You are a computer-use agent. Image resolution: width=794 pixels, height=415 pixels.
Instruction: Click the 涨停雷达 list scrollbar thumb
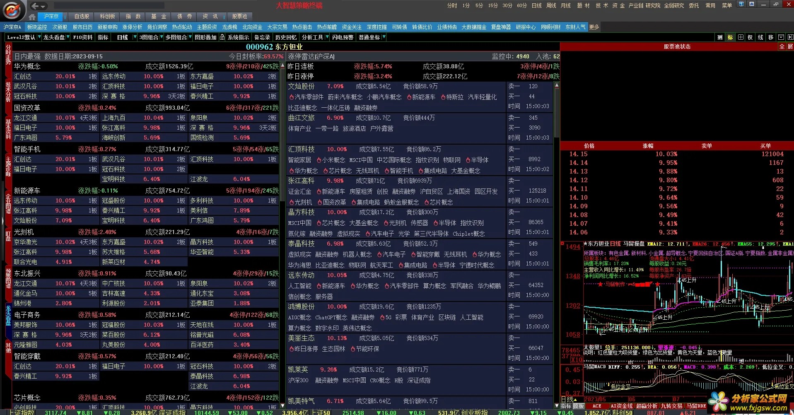click(x=557, y=113)
